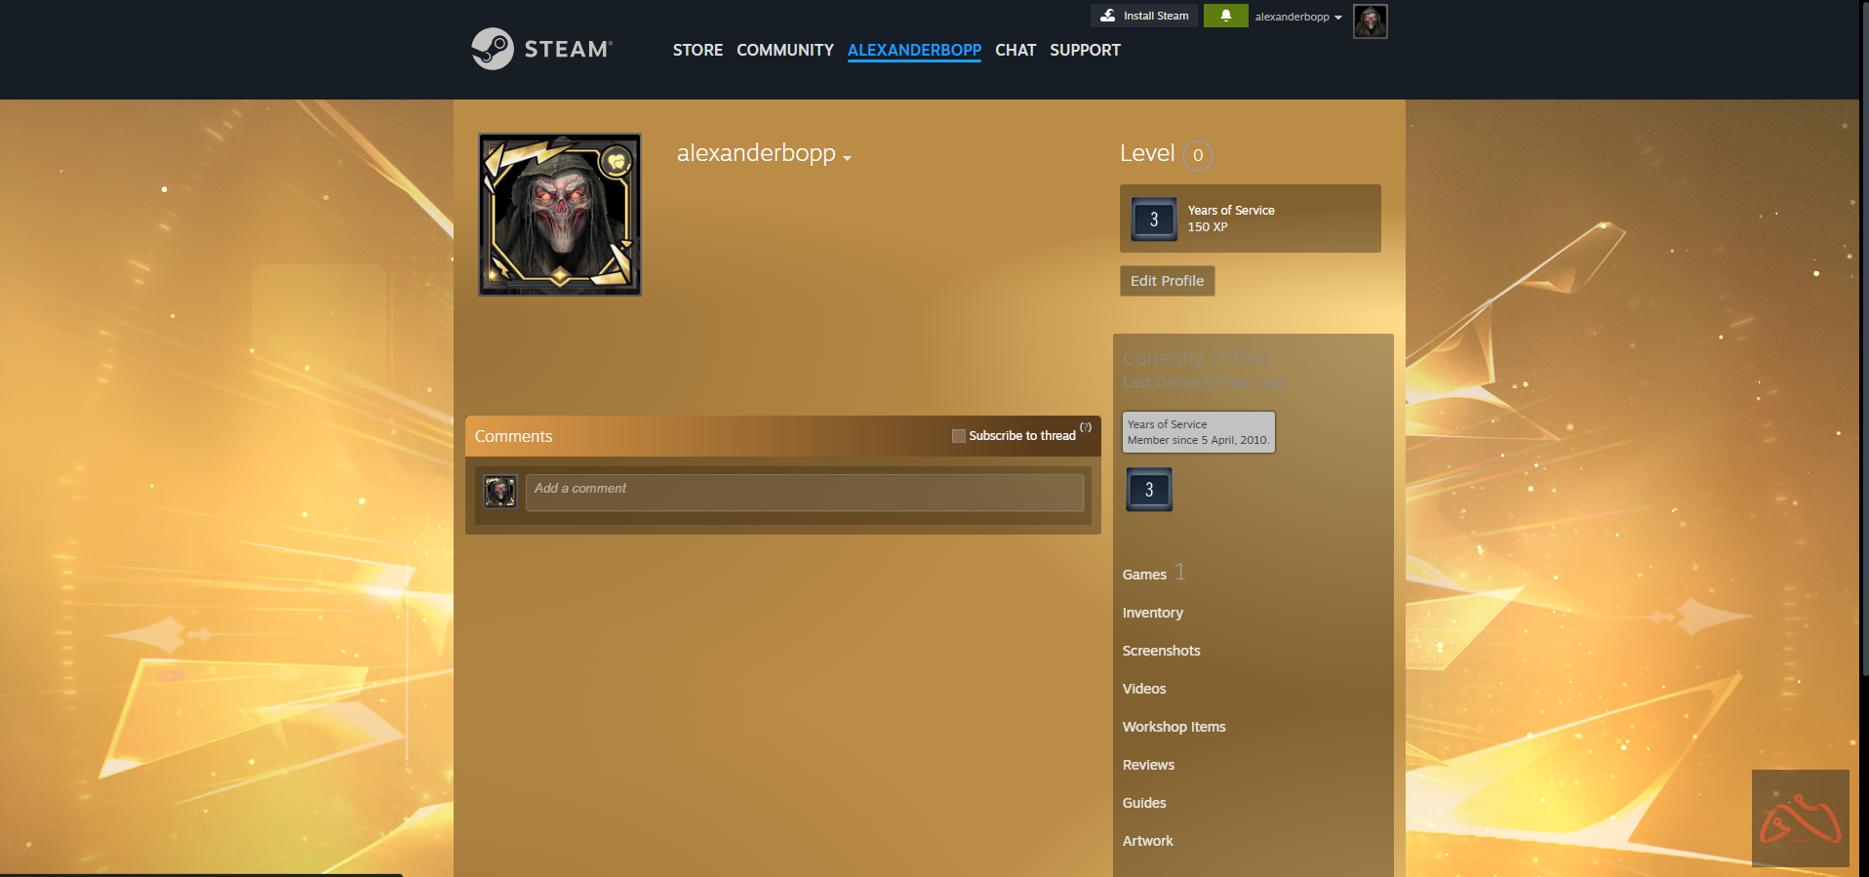Click the subscribe help question mark icon

tap(1086, 427)
